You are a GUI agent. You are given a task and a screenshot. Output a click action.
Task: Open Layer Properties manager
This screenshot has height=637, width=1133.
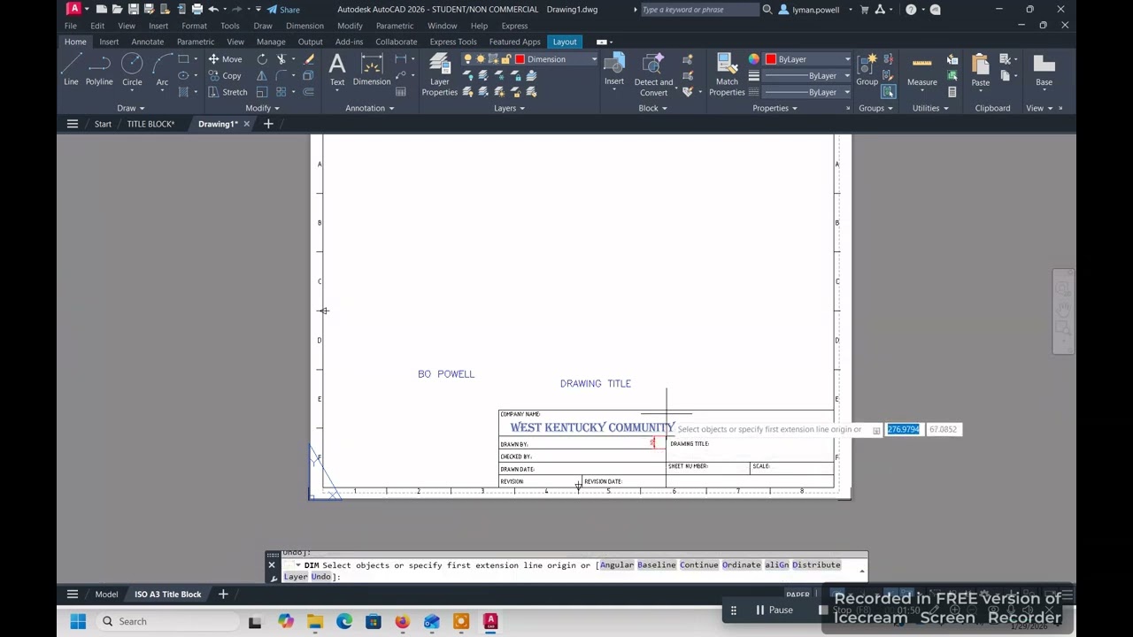(x=439, y=74)
